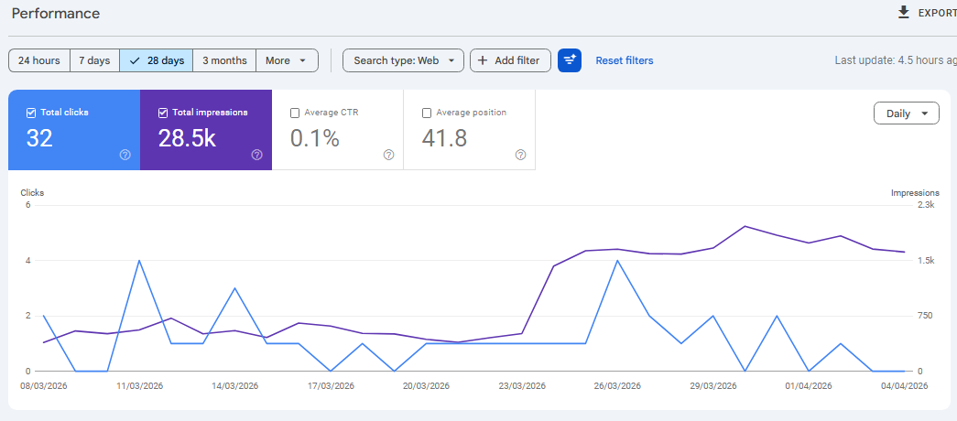
Task: Expand the More date range dropdown
Action: point(287,60)
